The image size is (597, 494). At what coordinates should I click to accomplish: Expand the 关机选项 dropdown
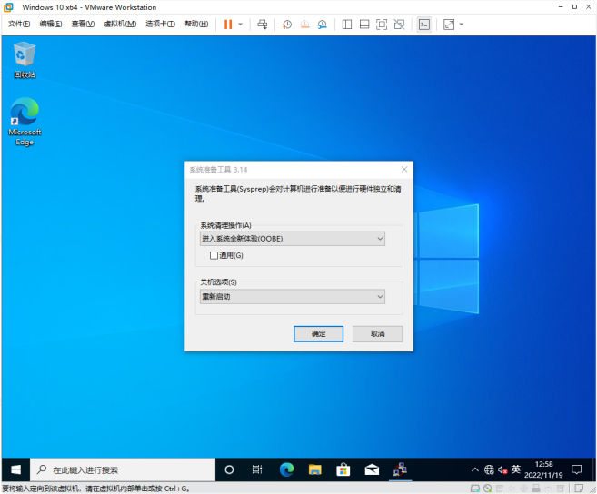click(292, 296)
